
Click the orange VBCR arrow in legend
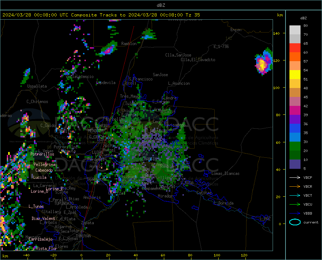[x=295, y=187]
